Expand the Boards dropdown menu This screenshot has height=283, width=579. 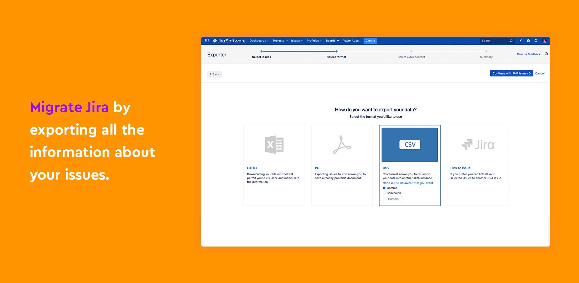click(x=332, y=41)
